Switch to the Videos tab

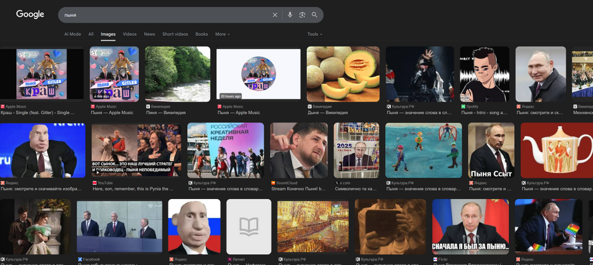tap(130, 34)
